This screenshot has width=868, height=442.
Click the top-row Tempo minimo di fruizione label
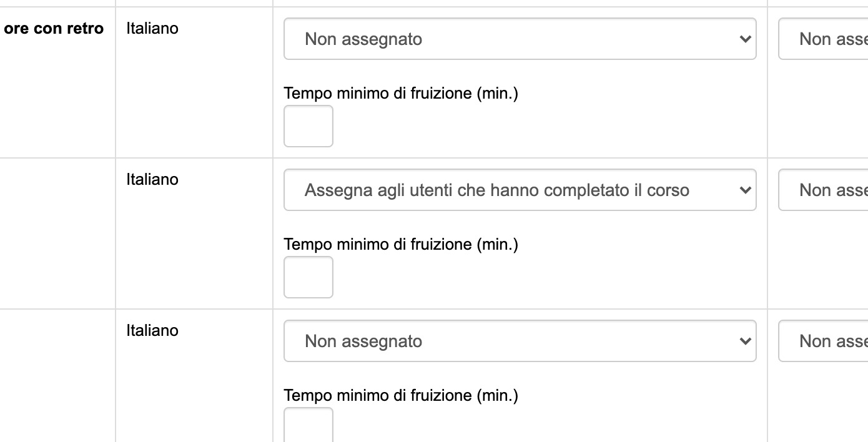(x=401, y=94)
